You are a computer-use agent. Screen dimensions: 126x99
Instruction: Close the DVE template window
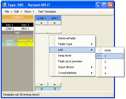110,5
